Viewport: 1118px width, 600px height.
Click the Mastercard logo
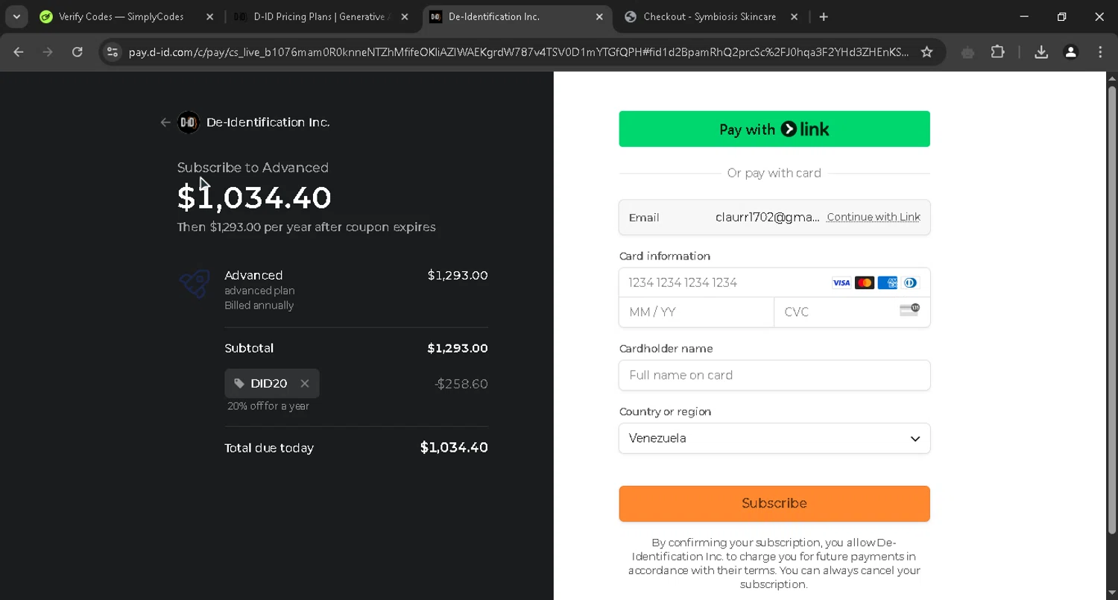pos(865,282)
